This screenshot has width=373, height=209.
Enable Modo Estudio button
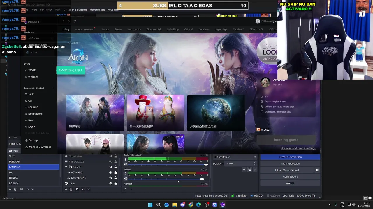[290, 176]
